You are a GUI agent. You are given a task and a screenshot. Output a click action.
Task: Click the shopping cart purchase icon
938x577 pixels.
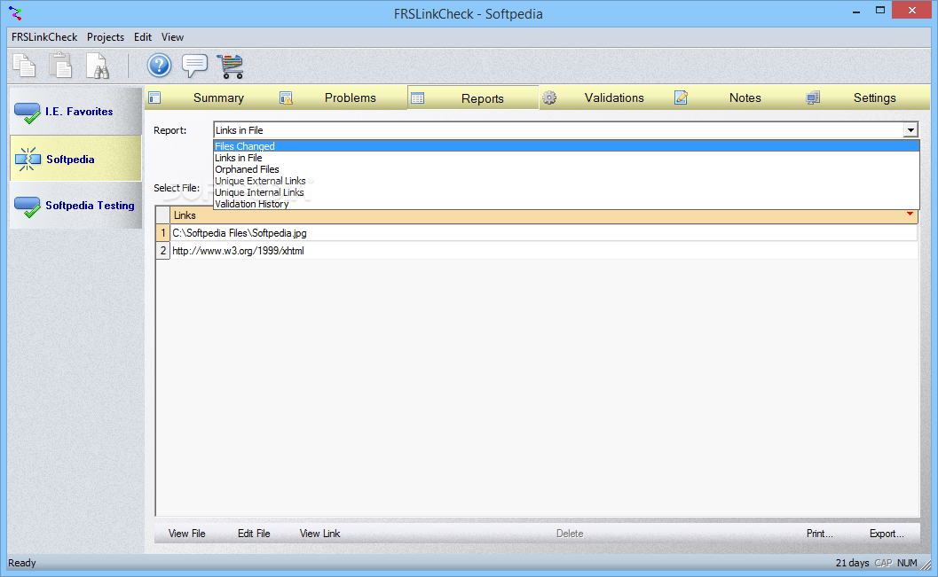click(x=231, y=66)
